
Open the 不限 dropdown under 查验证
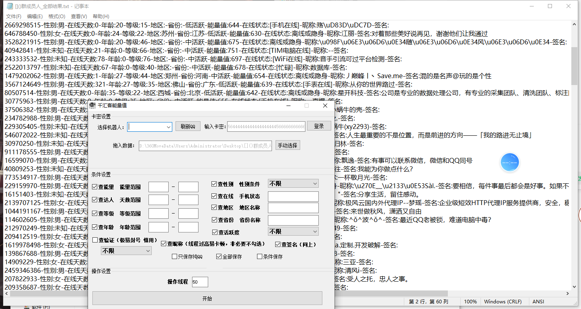point(126,251)
